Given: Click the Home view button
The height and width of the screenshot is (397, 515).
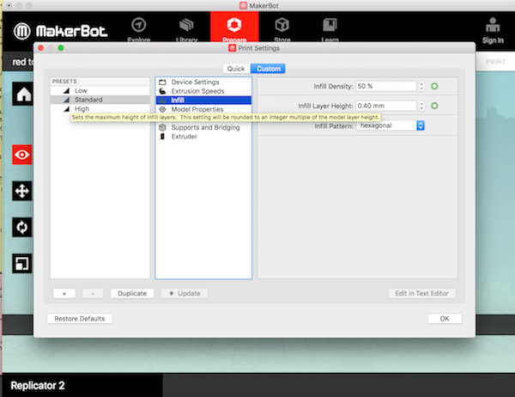Looking at the screenshot, I should pyautogui.click(x=22, y=94).
